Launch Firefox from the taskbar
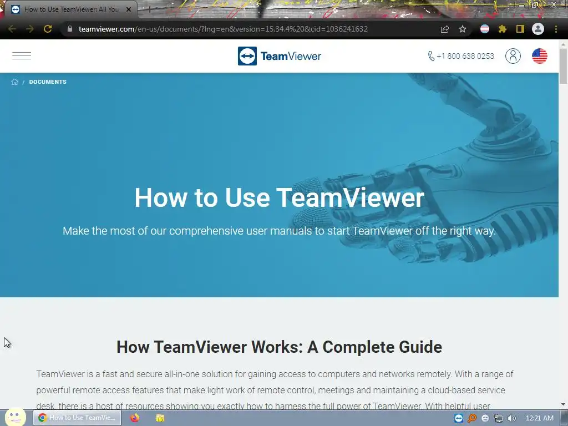This screenshot has width=568, height=426. 135,418
